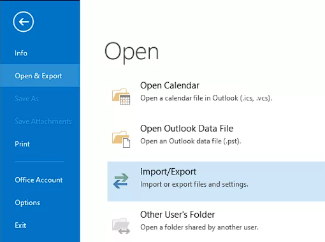
Task: Open the Info menu item
Action: click(x=21, y=53)
